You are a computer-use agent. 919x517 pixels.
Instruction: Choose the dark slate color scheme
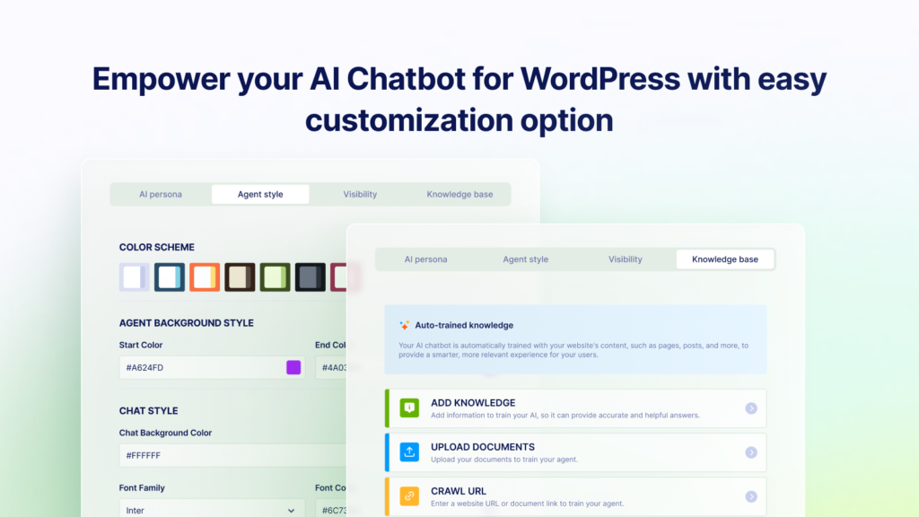(310, 276)
